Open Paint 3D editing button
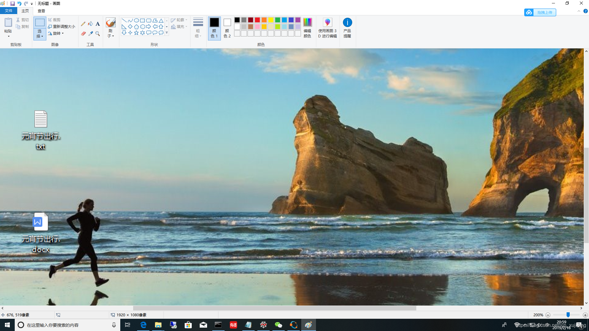The width and height of the screenshot is (589, 331). 327,28
